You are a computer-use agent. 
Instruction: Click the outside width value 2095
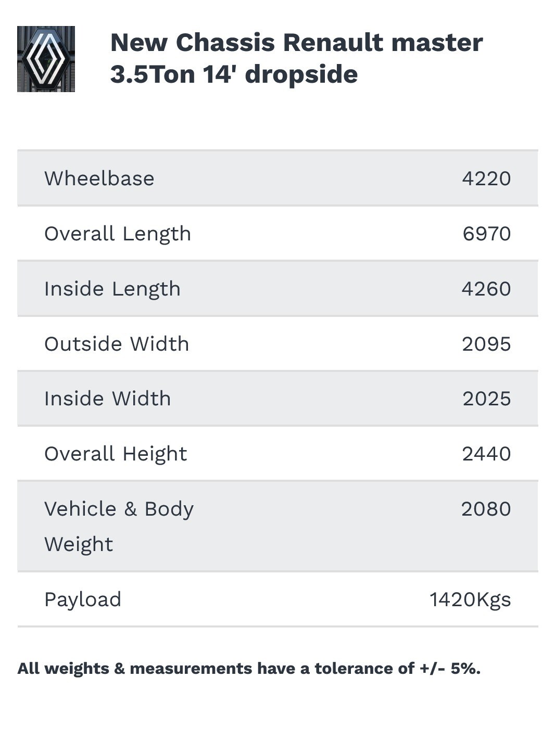[x=486, y=344]
